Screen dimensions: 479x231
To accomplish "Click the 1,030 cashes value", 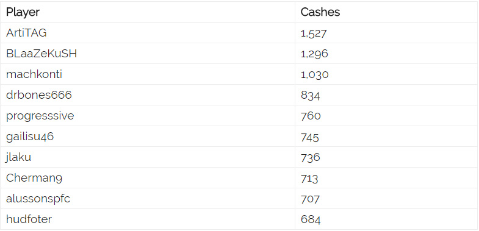I will point(315,75).
